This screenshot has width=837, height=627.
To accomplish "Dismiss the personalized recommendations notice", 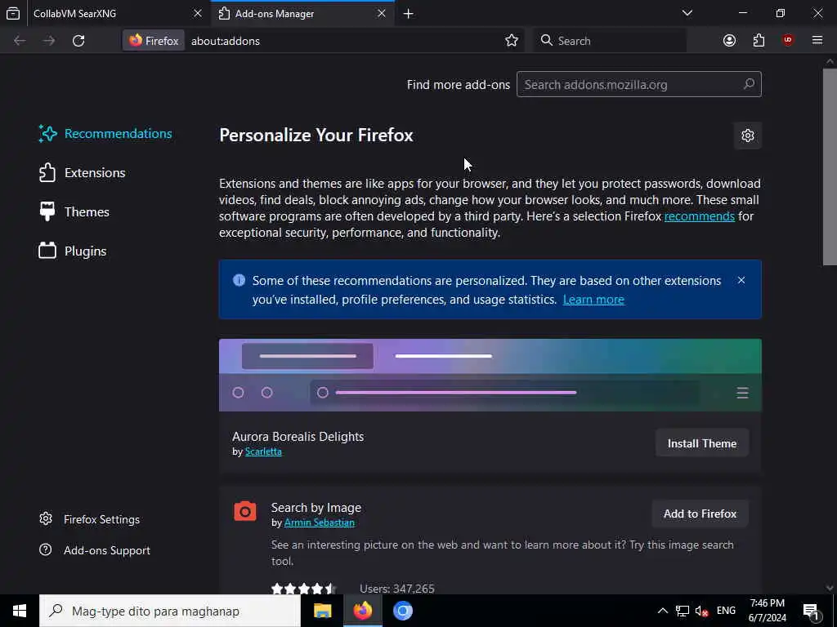I will pos(741,281).
